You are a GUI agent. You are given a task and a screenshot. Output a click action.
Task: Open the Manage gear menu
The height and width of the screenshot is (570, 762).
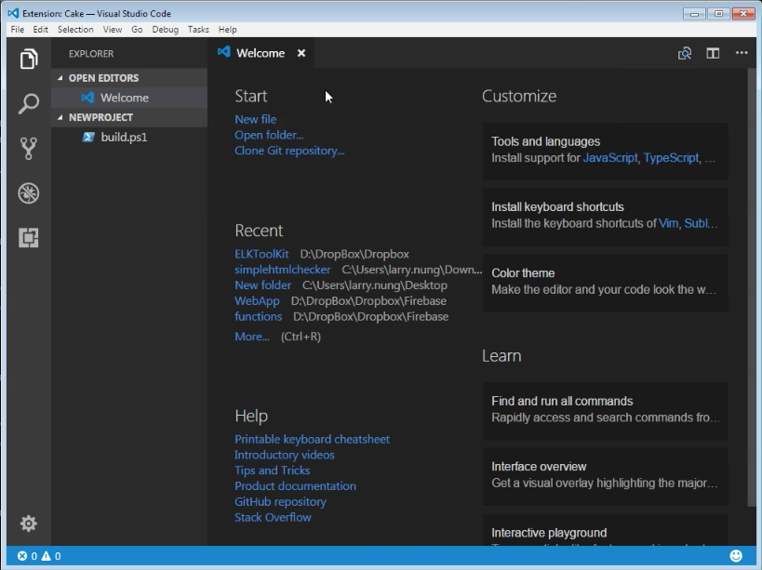point(29,524)
